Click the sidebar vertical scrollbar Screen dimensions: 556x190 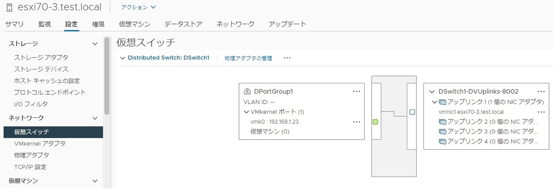coord(107,76)
